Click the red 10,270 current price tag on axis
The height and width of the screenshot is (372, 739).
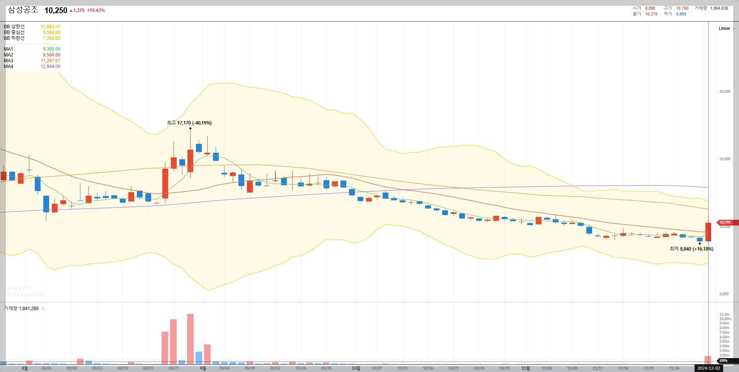coord(727,222)
